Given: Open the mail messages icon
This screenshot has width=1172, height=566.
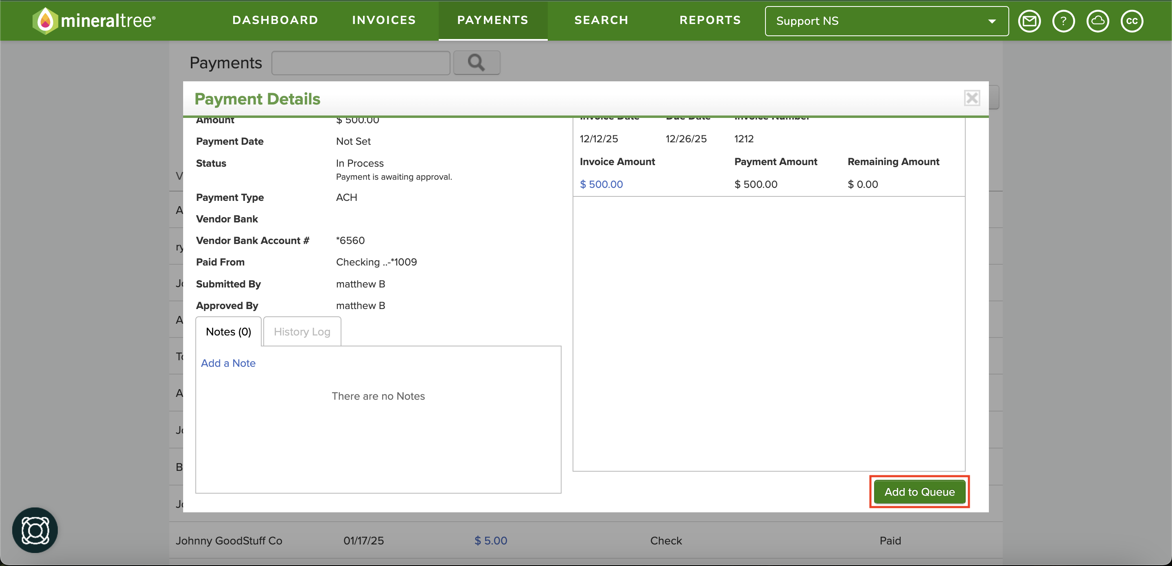Looking at the screenshot, I should click(x=1029, y=21).
